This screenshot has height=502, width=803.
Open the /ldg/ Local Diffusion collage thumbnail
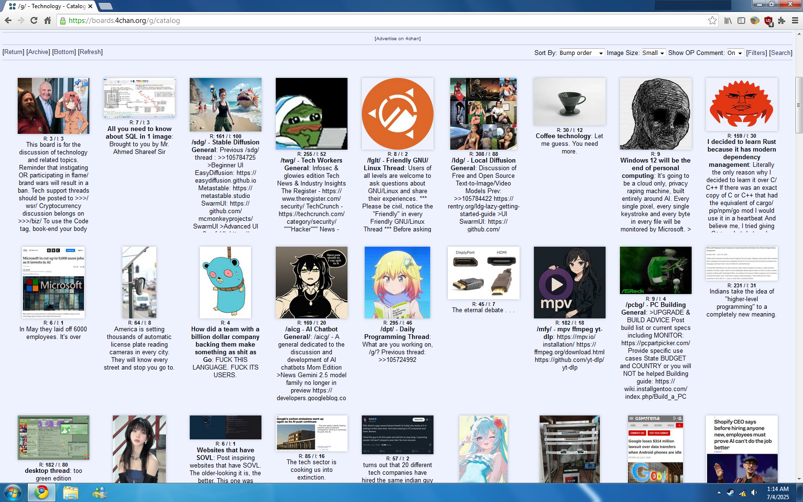(x=484, y=114)
